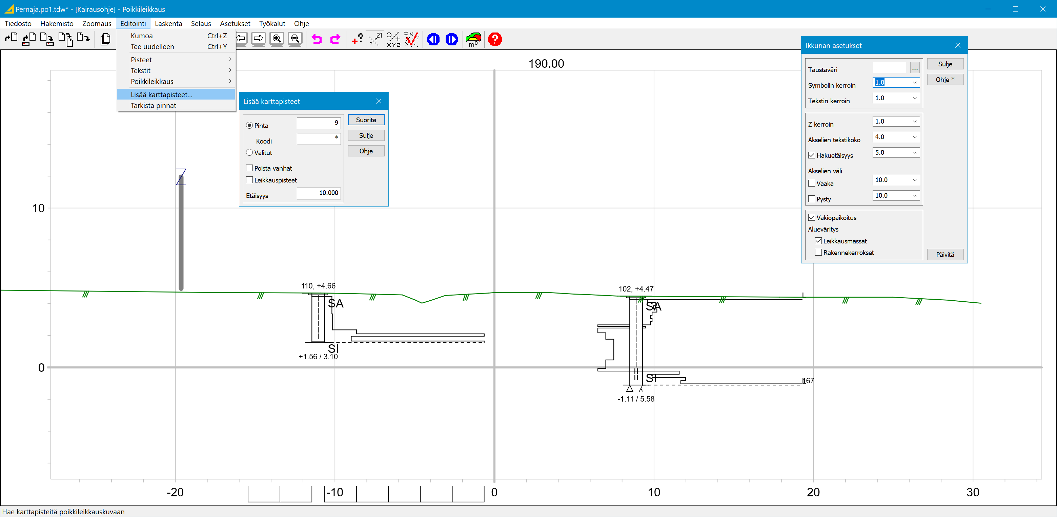
Task: Choose Tarkista pinnat menu entry
Action: point(154,105)
